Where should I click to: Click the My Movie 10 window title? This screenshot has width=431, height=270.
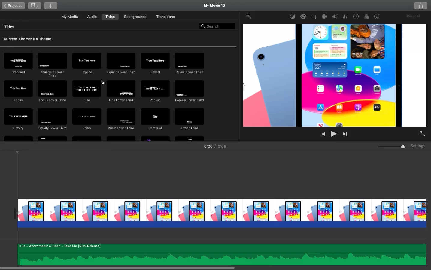click(214, 5)
